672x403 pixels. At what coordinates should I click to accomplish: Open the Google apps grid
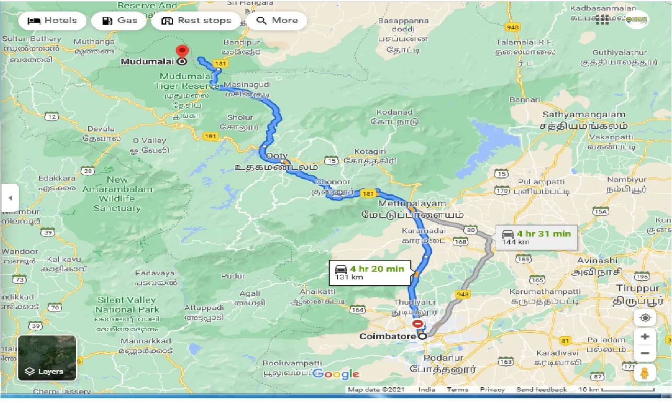point(602,20)
